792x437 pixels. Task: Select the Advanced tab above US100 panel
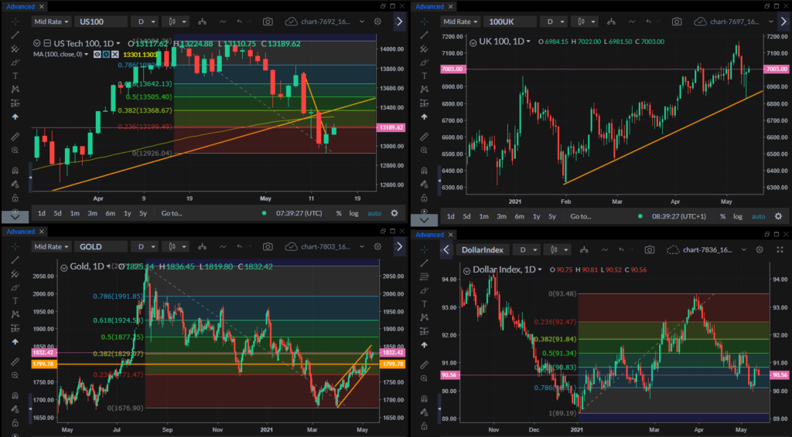(x=20, y=6)
